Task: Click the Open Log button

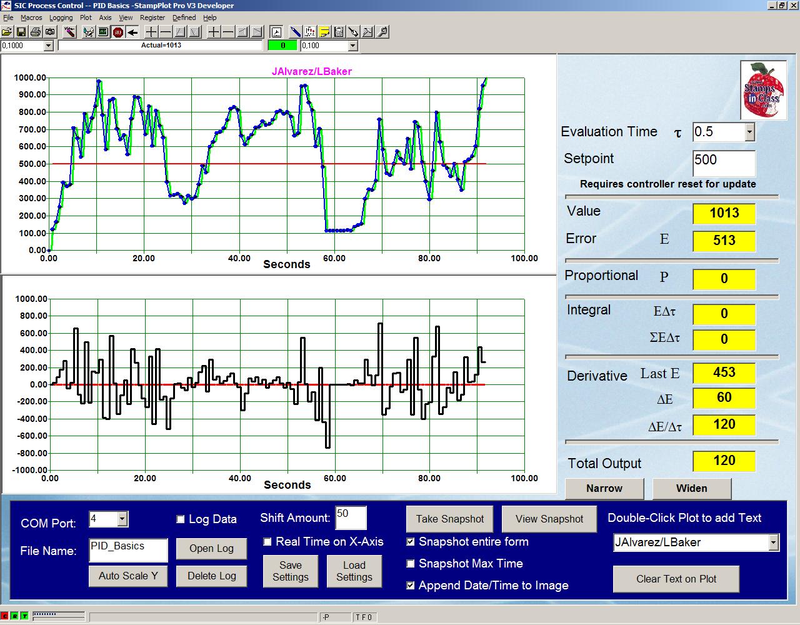Action: tap(211, 548)
